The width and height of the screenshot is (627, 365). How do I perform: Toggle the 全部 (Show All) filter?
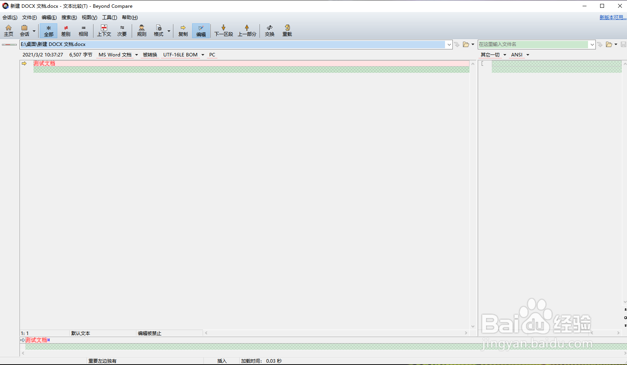[48, 30]
